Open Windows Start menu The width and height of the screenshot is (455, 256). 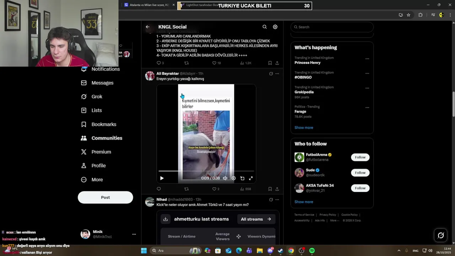click(144, 251)
